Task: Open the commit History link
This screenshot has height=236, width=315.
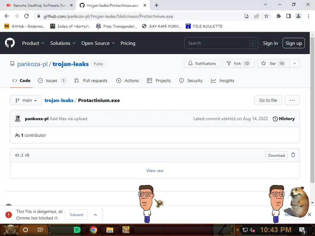Action: (284, 119)
